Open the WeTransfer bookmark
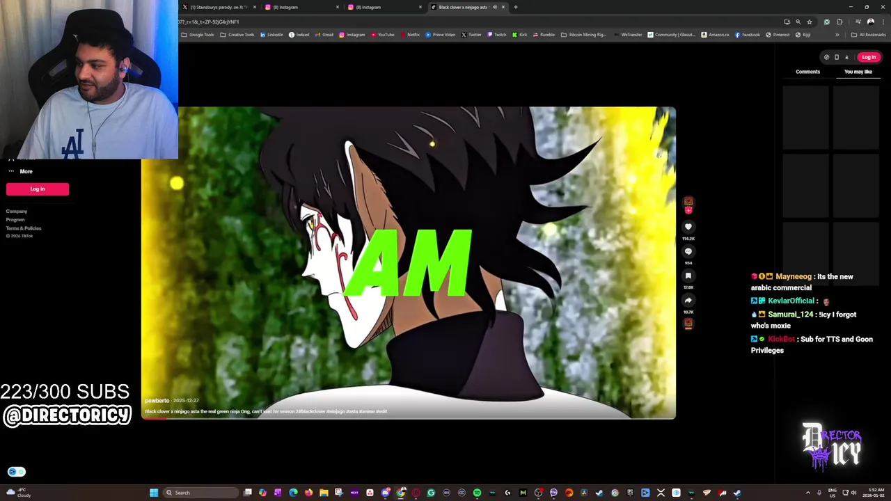This screenshot has width=891, height=501. pyautogui.click(x=628, y=35)
